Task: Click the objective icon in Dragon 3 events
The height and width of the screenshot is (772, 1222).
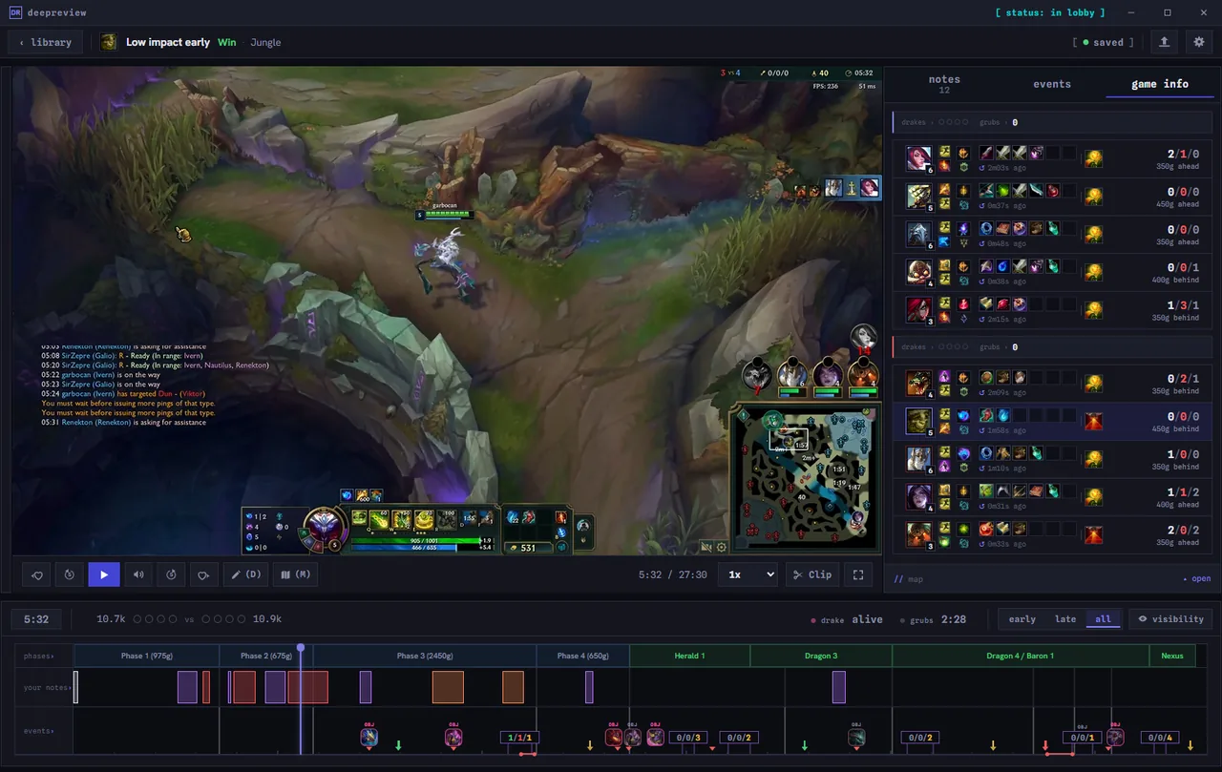Action: click(x=856, y=737)
